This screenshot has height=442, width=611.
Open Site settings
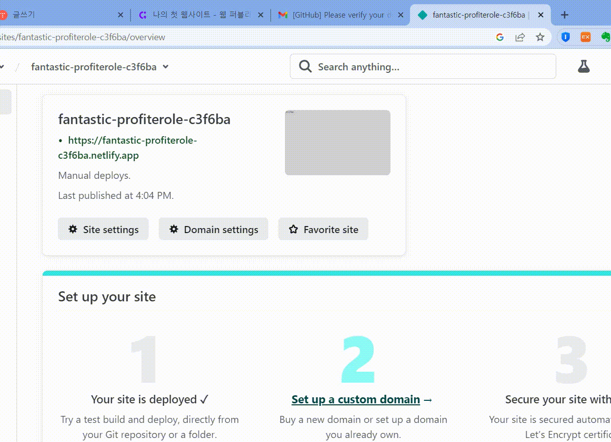[103, 229]
